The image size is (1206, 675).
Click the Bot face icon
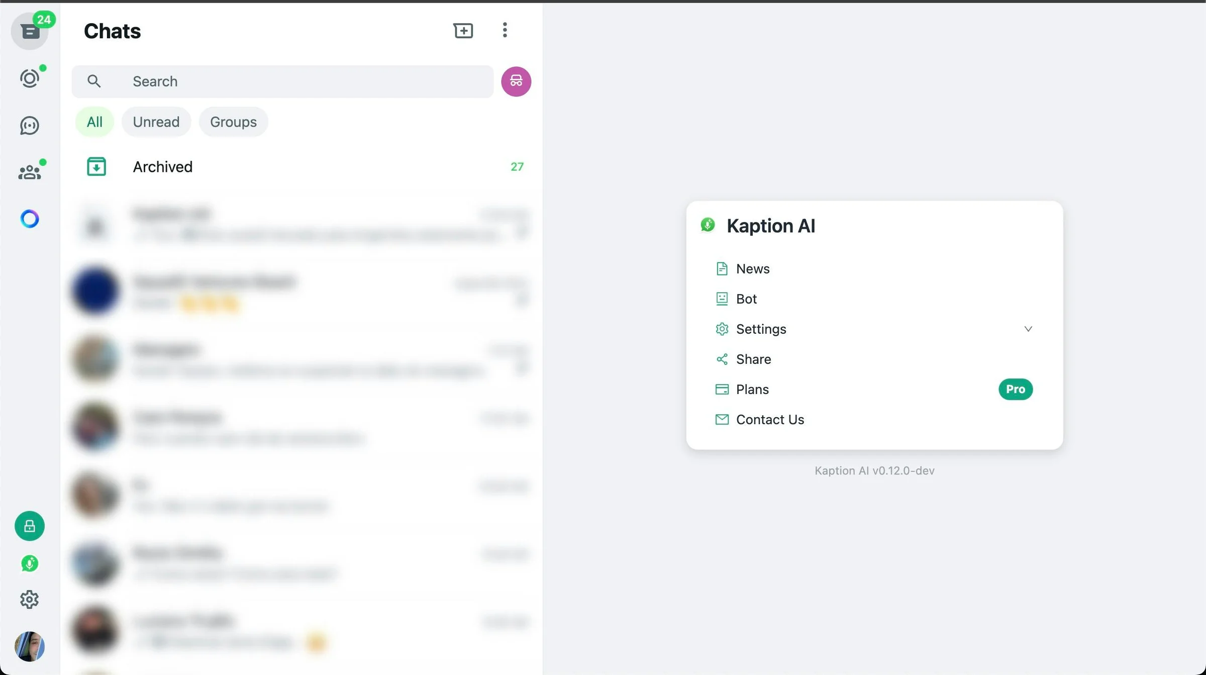click(x=722, y=299)
